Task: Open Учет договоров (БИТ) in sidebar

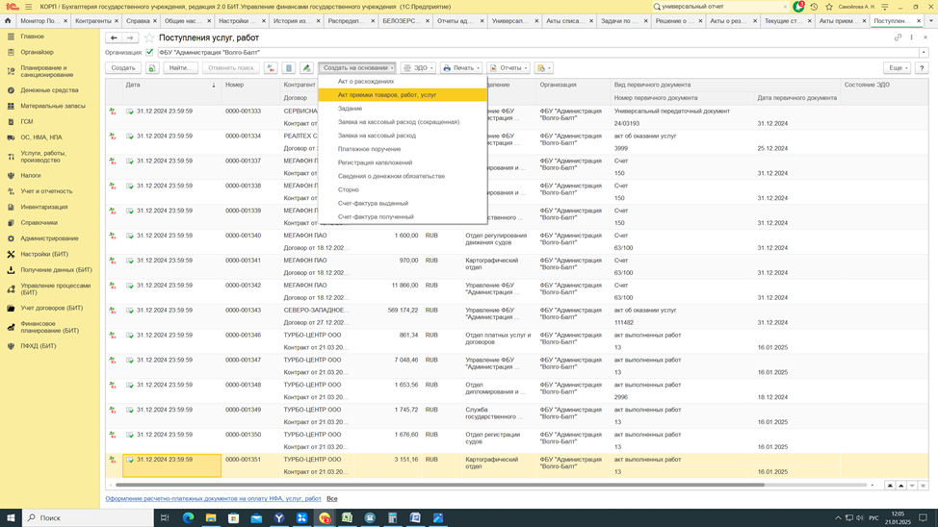Action: coord(51,309)
